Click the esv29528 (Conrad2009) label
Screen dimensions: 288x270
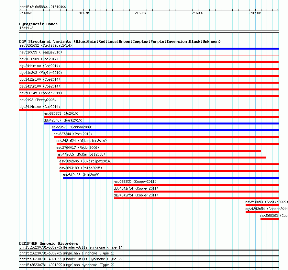pyautogui.click(x=72, y=127)
